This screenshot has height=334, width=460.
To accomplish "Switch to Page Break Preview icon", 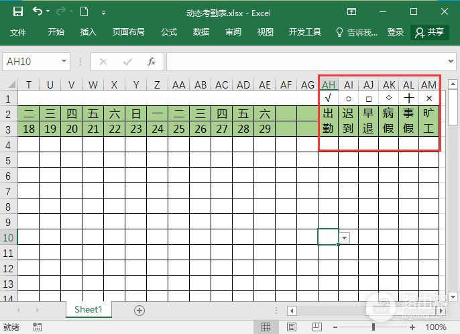I will (317, 327).
